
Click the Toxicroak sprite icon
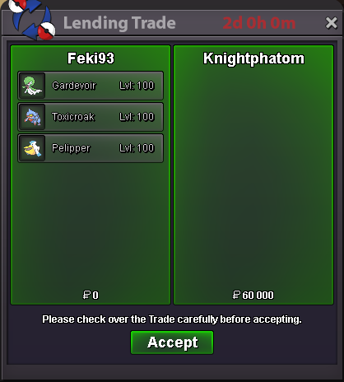(x=32, y=117)
